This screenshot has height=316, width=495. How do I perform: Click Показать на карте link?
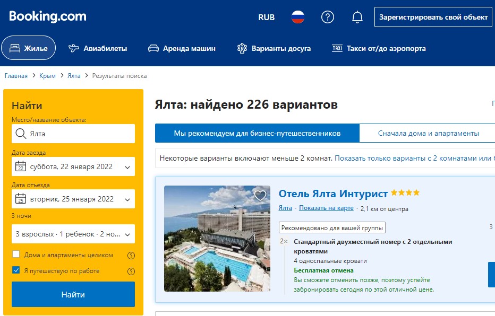click(326, 208)
